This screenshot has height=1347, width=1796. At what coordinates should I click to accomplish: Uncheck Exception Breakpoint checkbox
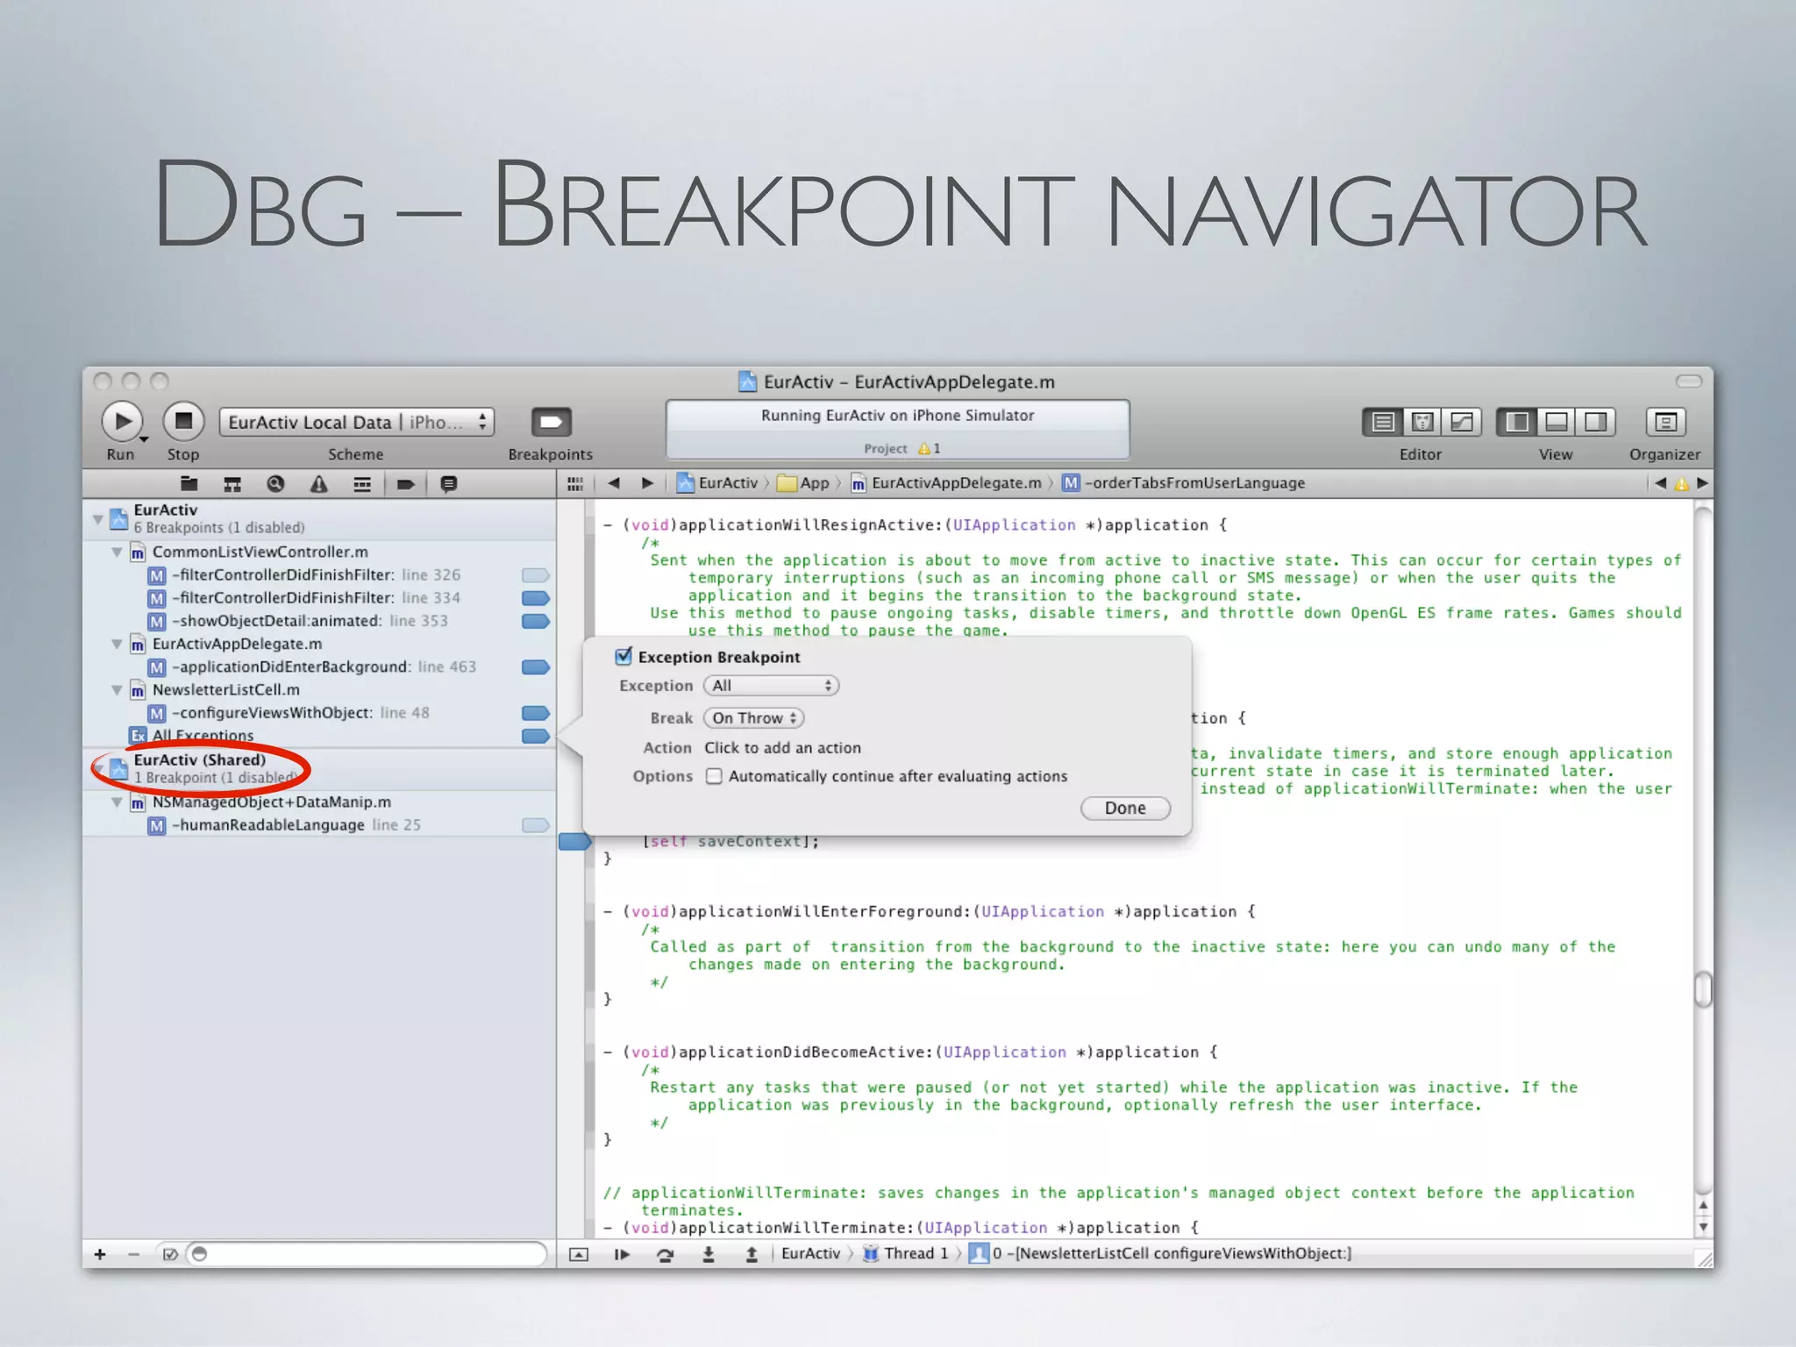[x=624, y=656]
